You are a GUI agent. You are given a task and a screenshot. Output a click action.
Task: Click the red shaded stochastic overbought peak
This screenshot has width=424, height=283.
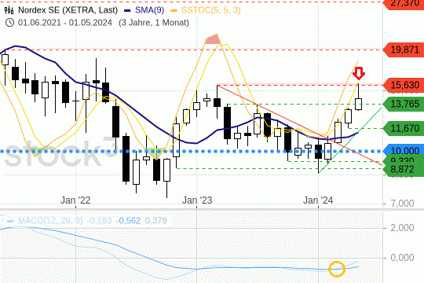click(x=213, y=39)
